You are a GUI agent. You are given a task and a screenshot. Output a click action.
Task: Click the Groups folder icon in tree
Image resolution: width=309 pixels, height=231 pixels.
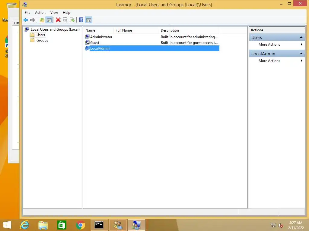32,40
